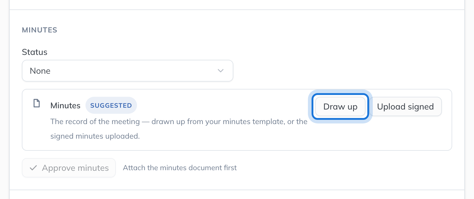This screenshot has height=199, width=474.
Task: Click the SUGGESTED badge
Action: tap(111, 106)
